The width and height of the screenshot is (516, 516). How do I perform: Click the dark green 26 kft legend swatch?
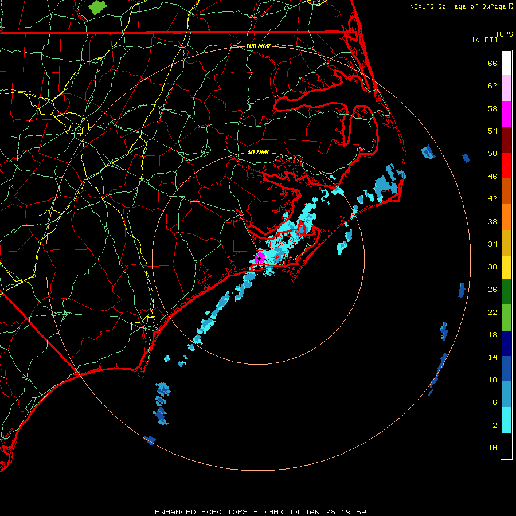click(506, 292)
